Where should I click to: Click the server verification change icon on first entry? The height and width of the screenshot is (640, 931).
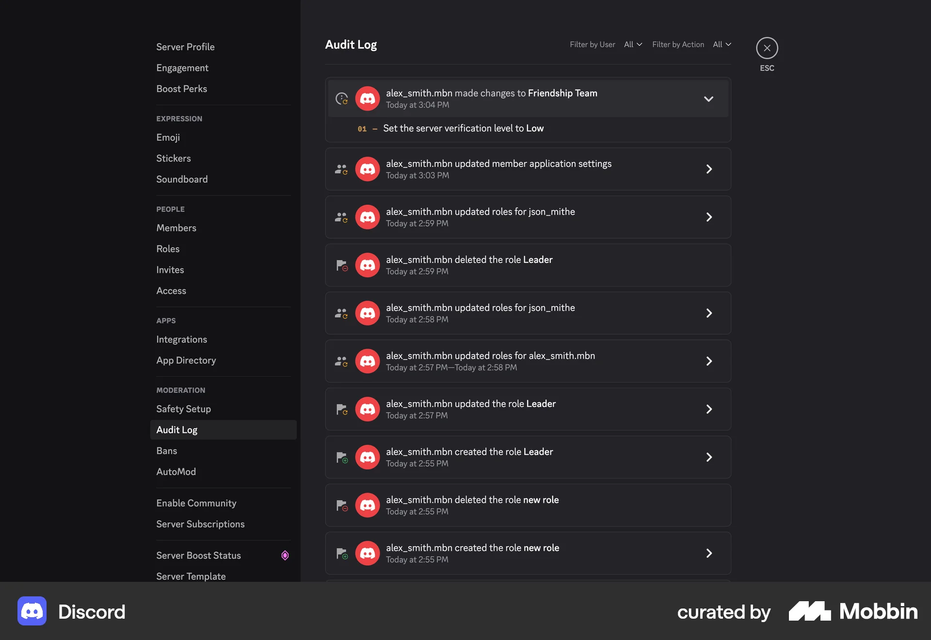click(342, 98)
